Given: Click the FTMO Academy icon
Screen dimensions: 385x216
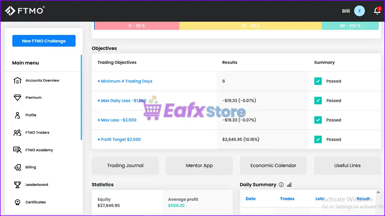Looking at the screenshot, I should click(17, 150).
